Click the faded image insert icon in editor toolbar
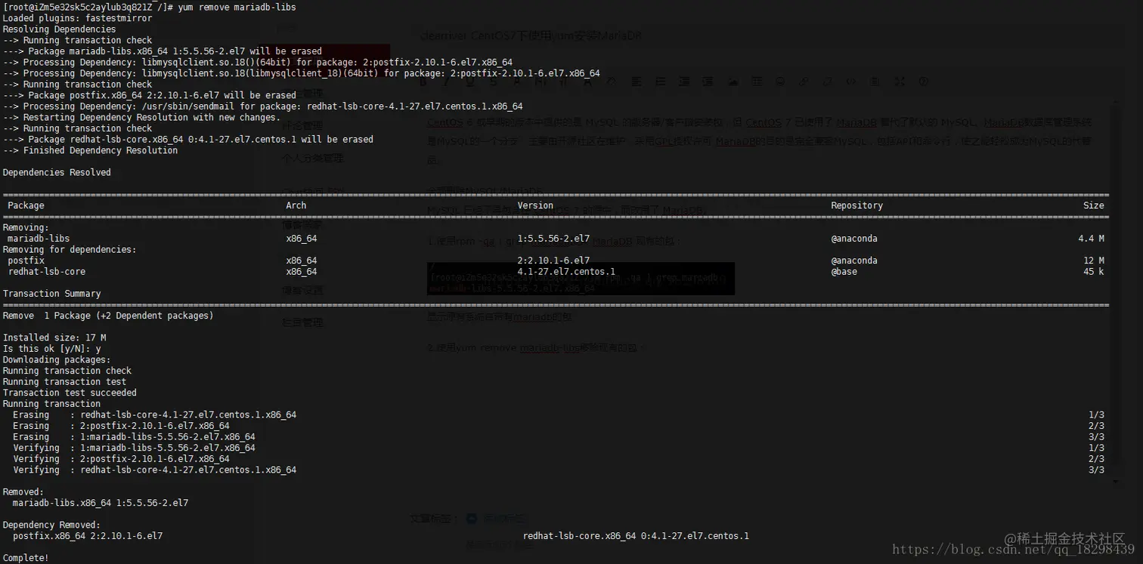 pyautogui.click(x=733, y=82)
